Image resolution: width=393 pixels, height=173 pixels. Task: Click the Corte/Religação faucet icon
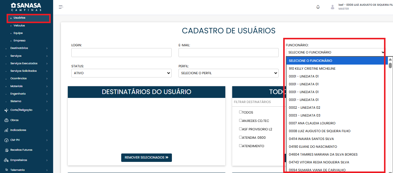click(6, 110)
